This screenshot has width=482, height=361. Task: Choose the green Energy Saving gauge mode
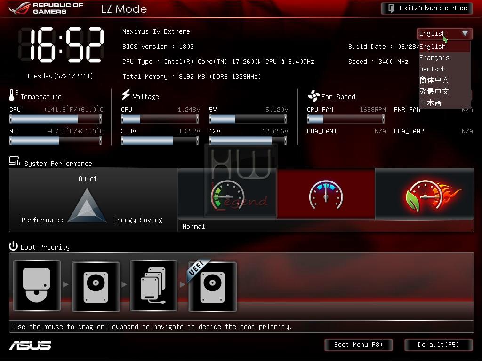pyautogui.click(x=227, y=194)
